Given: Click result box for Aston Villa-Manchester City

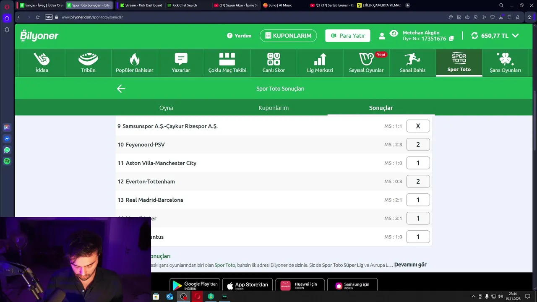Looking at the screenshot, I should (418, 163).
